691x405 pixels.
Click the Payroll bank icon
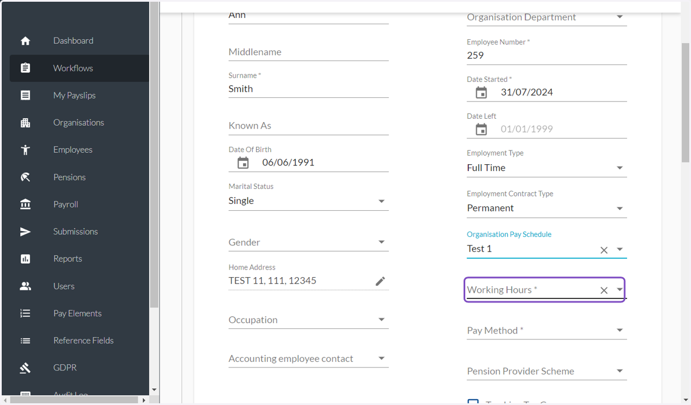(25, 205)
